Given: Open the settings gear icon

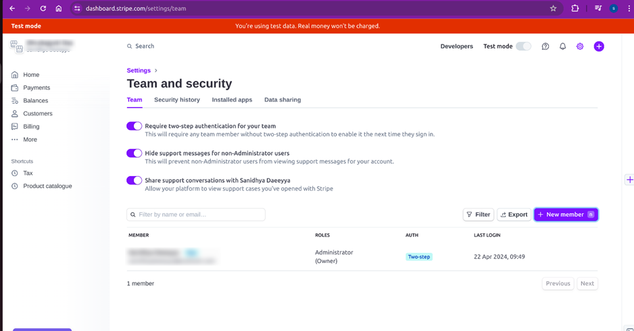Looking at the screenshot, I should click(580, 47).
